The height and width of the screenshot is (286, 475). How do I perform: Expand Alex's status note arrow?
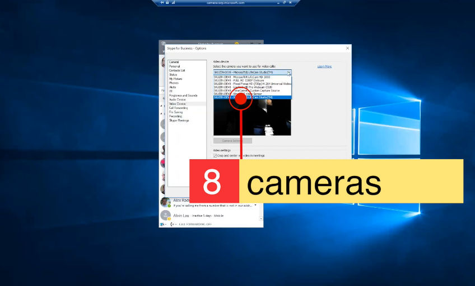coord(255,205)
